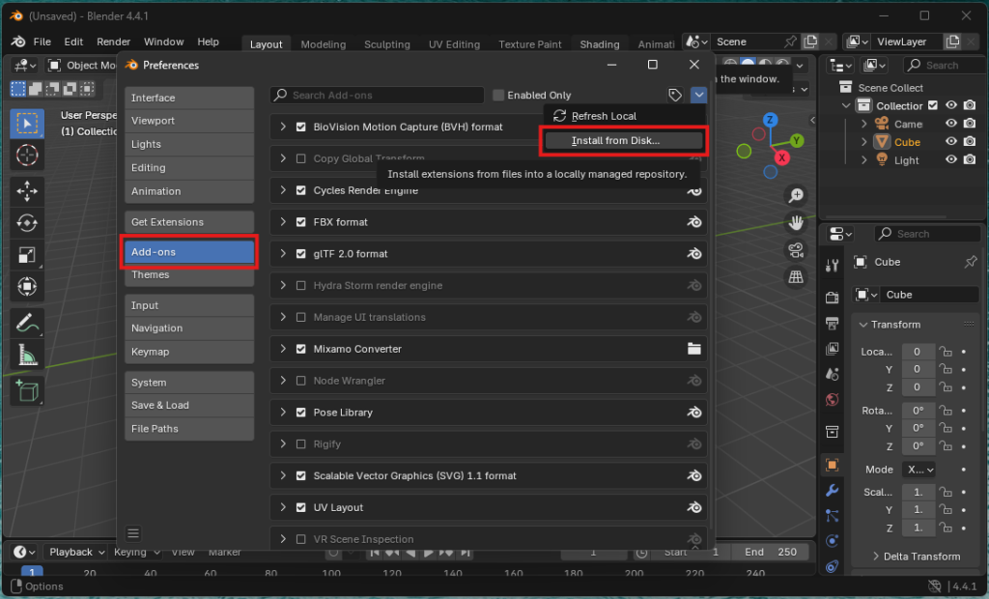Open the Save & Load section
The height and width of the screenshot is (599, 989).
[189, 405]
